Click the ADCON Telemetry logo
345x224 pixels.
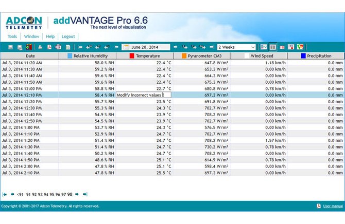pos(24,23)
